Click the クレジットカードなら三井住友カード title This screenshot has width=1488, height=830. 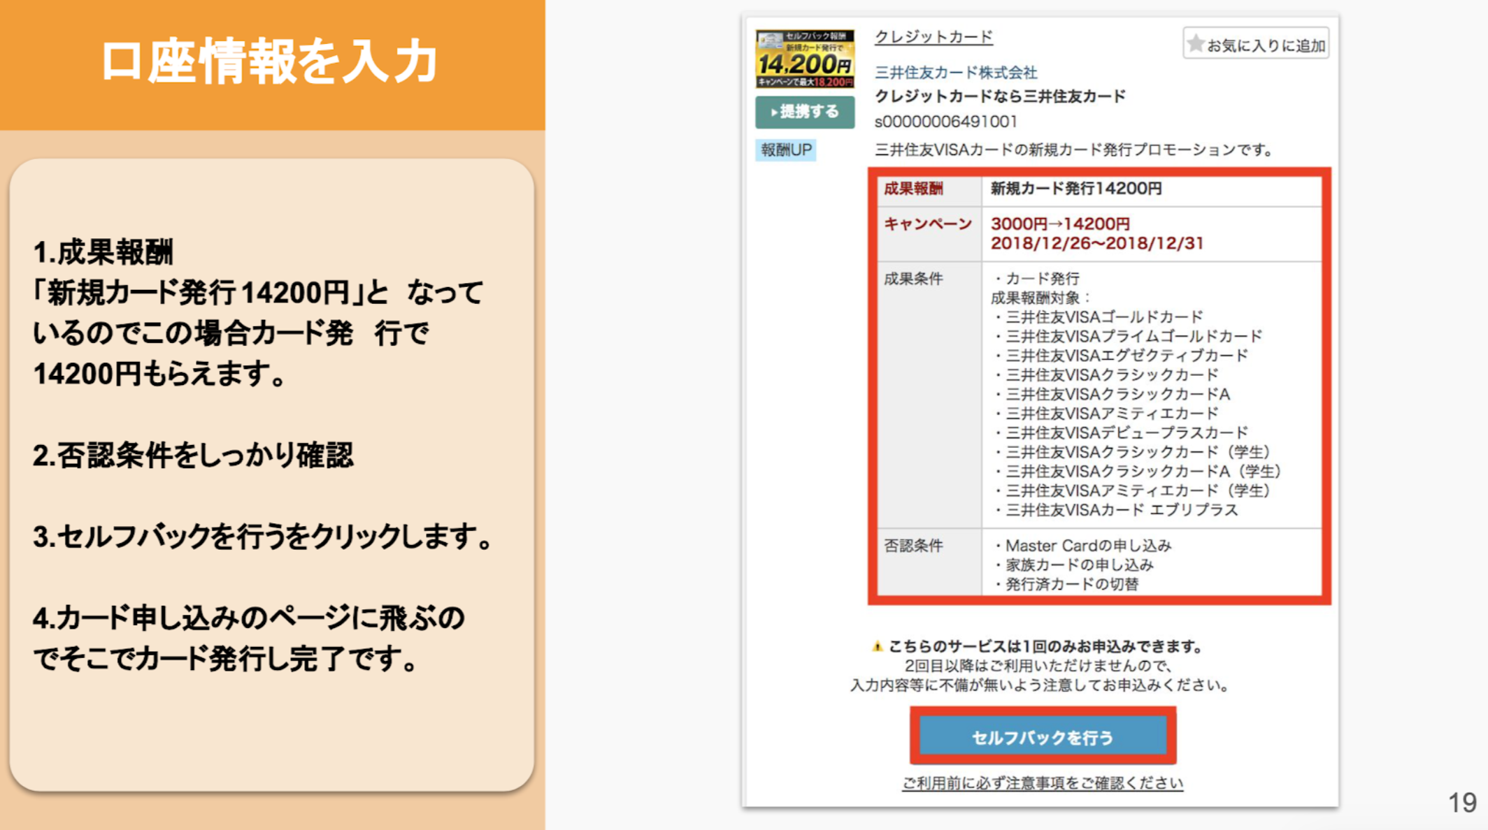pos(1000,96)
